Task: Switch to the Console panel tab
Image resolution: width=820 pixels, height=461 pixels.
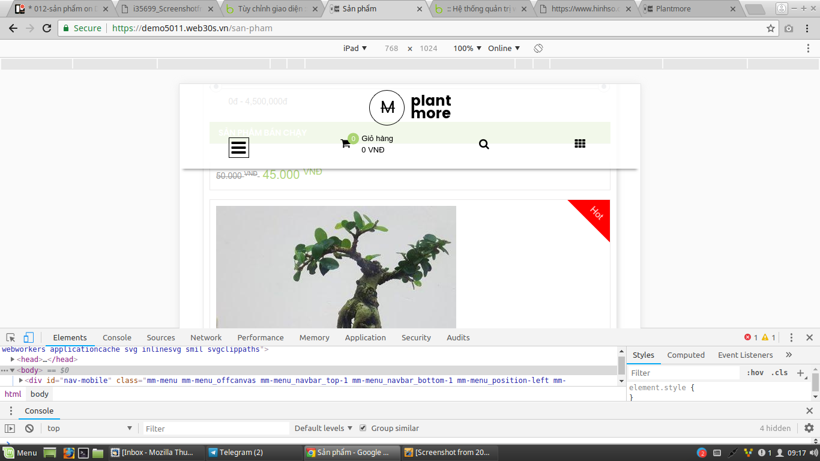Action: [x=117, y=337]
